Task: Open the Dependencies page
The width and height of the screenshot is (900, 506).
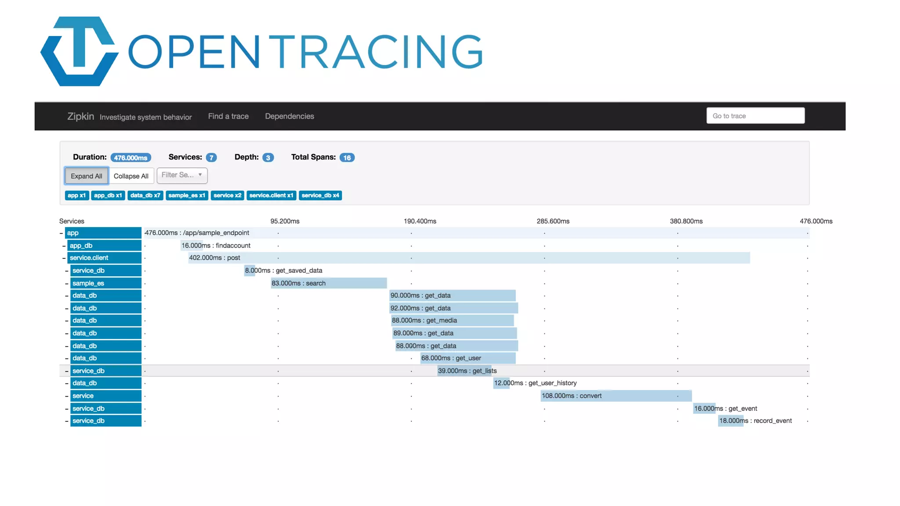Action: tap(289, 116)
